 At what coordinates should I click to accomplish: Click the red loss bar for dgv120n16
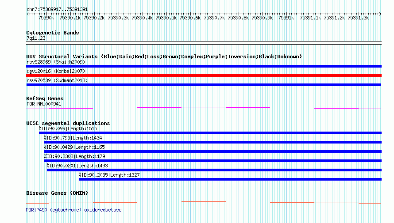204,76
